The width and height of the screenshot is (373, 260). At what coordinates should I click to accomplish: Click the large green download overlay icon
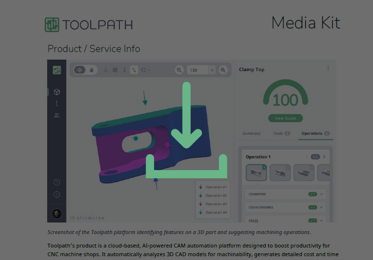(x=187, y=130)
